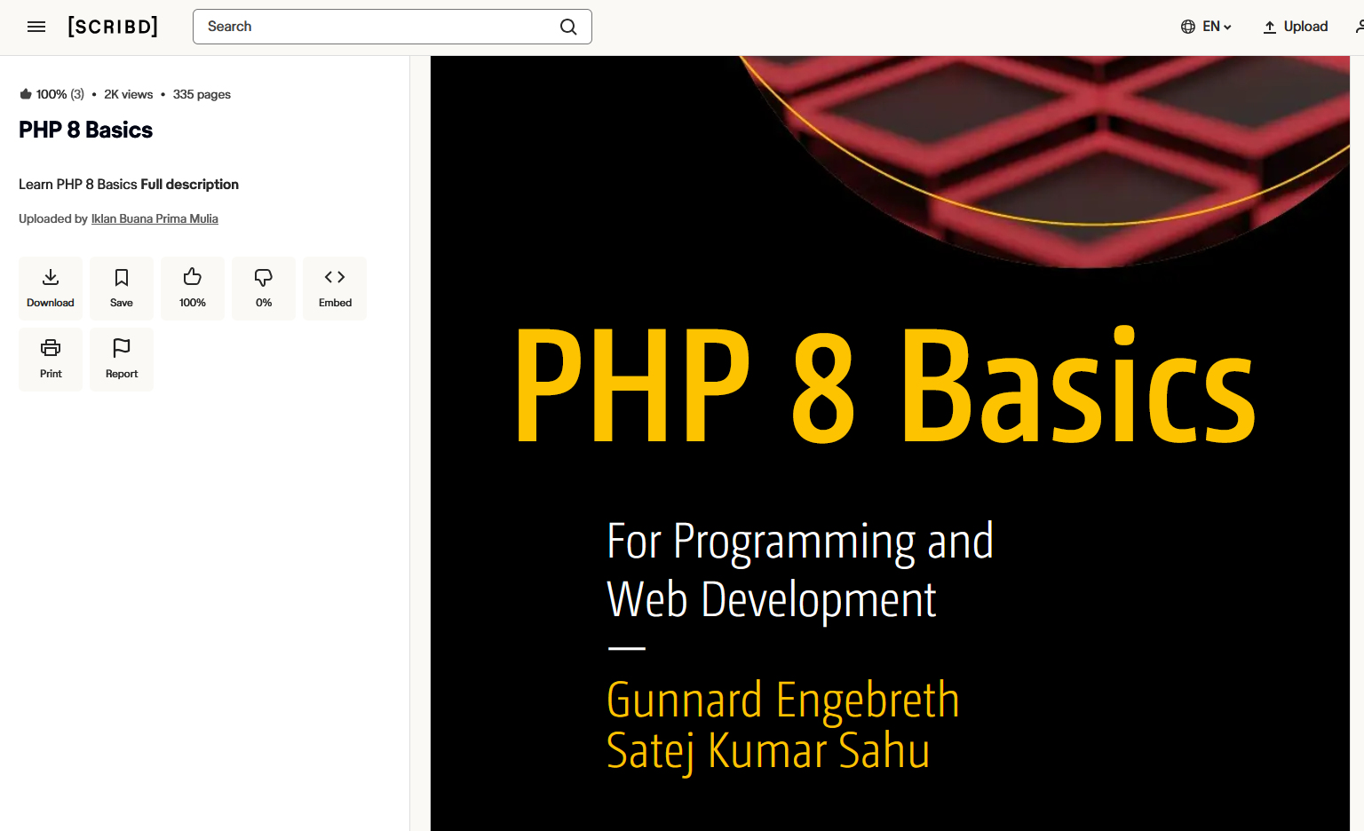Viewport: 1364px width, 831px height.
Task: Downvote document with thumbs down 0%
Action: [264, 289]
